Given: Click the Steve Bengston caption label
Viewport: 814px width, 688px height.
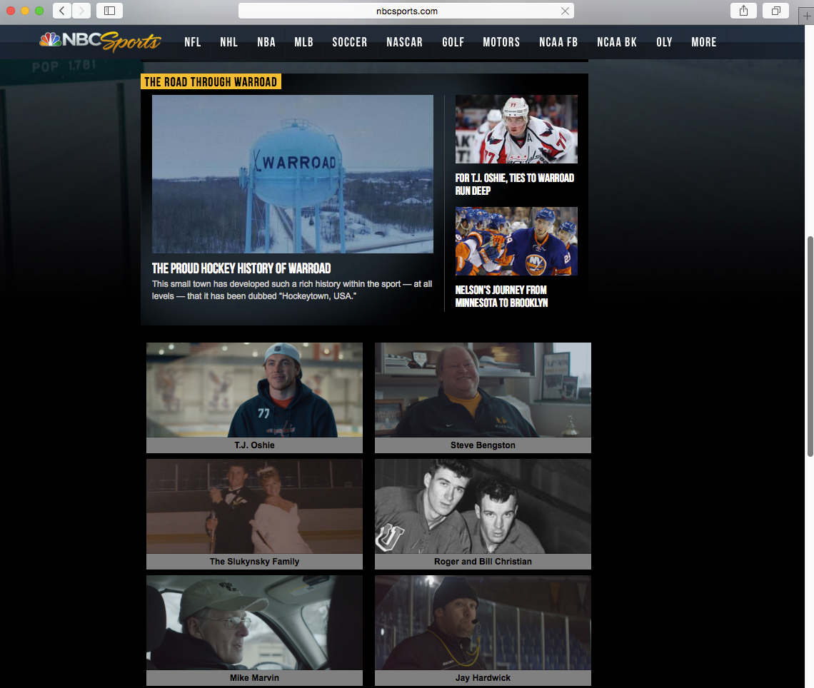Looking at the screenshot, I should pyautogui.click(x=483, y=445).
